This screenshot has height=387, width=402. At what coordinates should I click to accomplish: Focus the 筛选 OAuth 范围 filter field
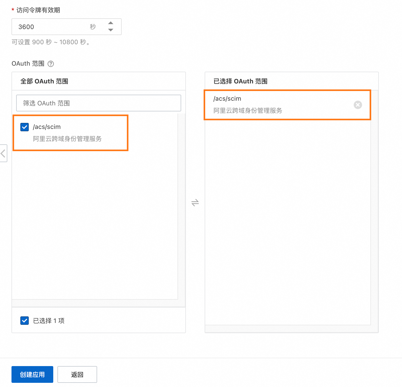pos(99,103)
